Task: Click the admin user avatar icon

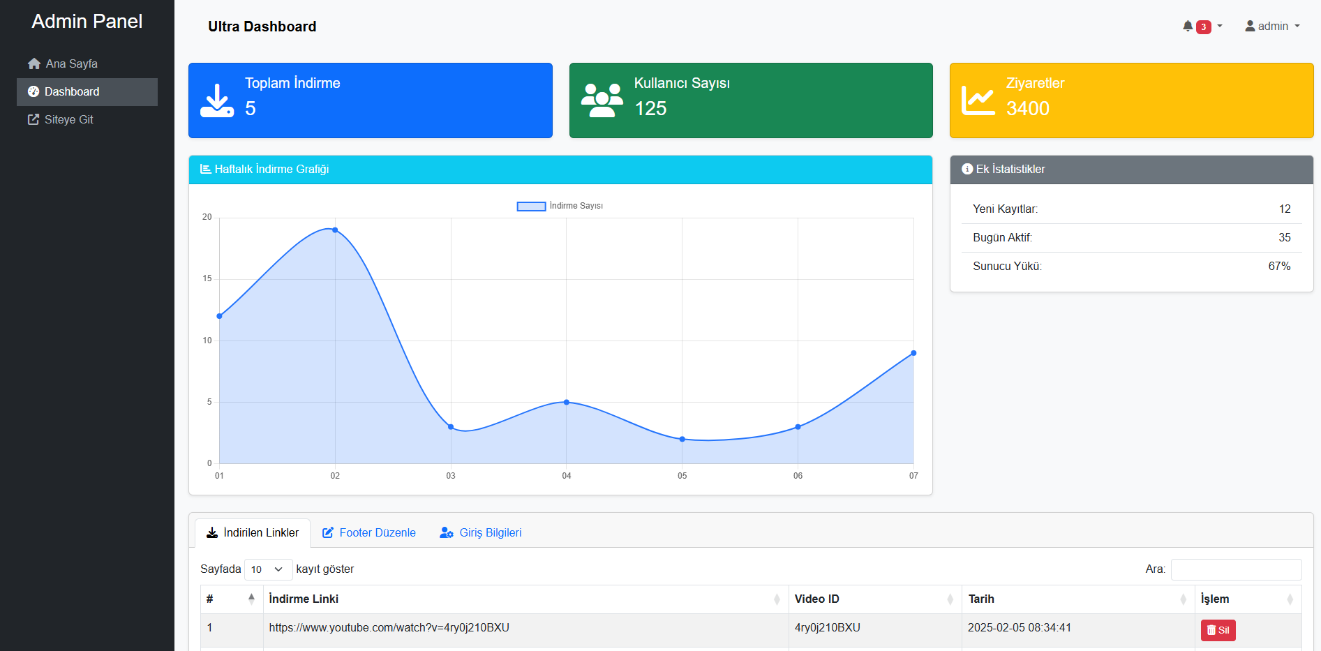Action: pos(1250,26)
